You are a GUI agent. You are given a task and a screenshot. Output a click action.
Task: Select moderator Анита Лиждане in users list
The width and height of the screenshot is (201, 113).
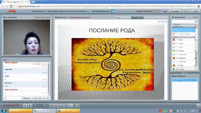[x=184, y=34]
